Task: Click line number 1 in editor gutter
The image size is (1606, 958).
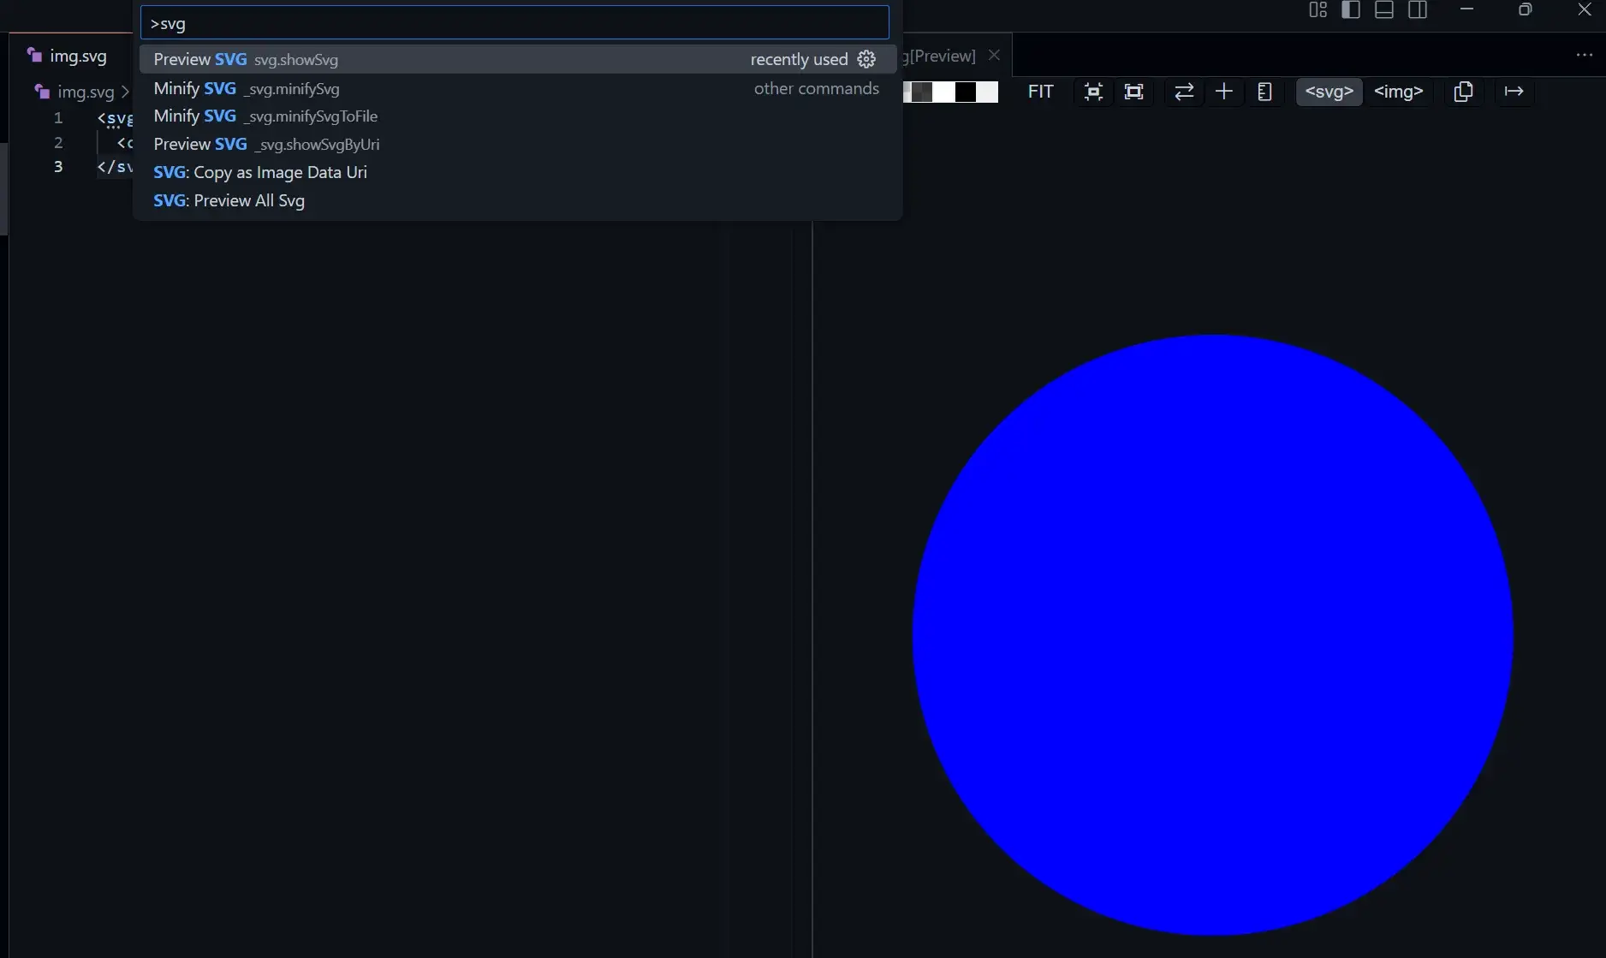Action: tap(58, 118)
